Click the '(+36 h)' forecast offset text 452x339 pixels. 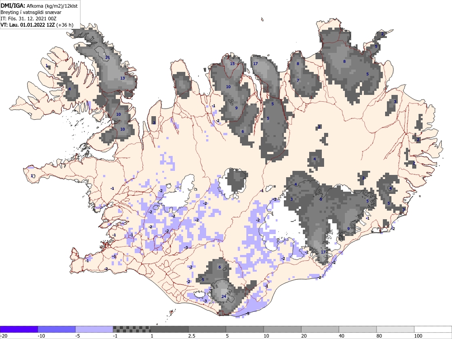[65, 25]
